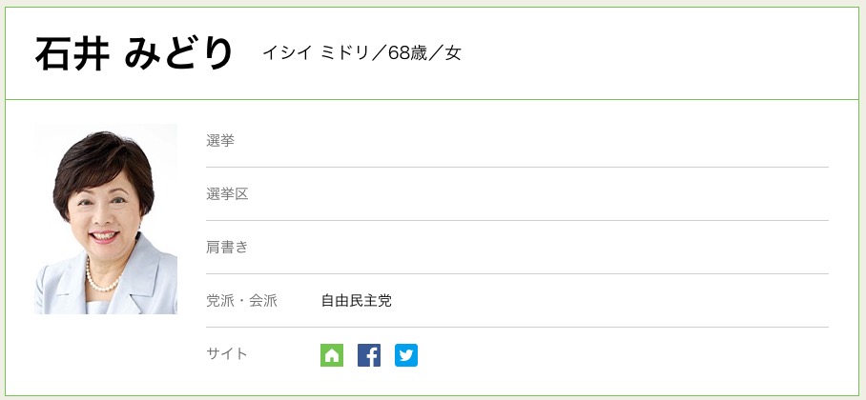
Task: Click the gender text 女
Action: click(x=453, y=53)
